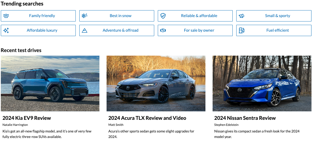Click the shield checkmark icon for Reliable & affordable
The height and width of the screenshot is (141, 312).
tap(163, 16)
